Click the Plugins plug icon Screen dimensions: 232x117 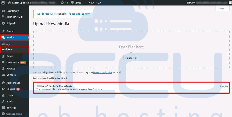click(x=3, y=89)
